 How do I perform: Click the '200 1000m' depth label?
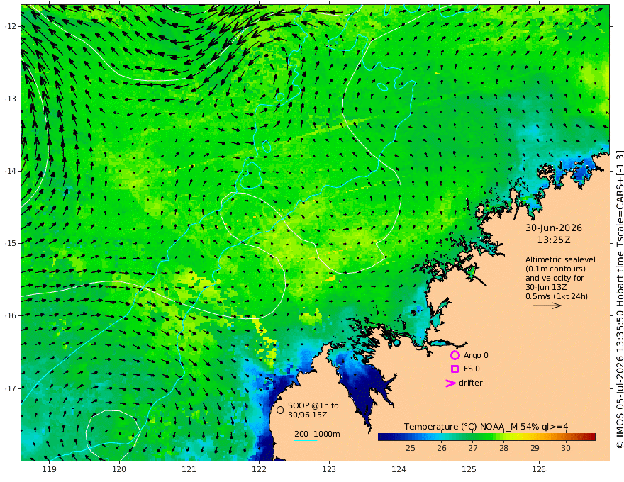tap(317, 434)
